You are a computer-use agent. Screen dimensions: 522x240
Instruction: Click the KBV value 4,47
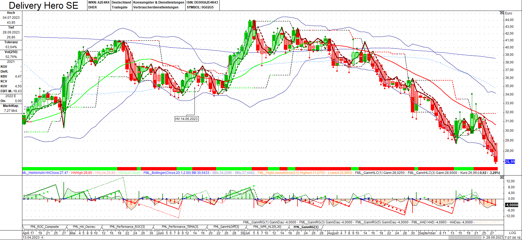pos(18,76)
